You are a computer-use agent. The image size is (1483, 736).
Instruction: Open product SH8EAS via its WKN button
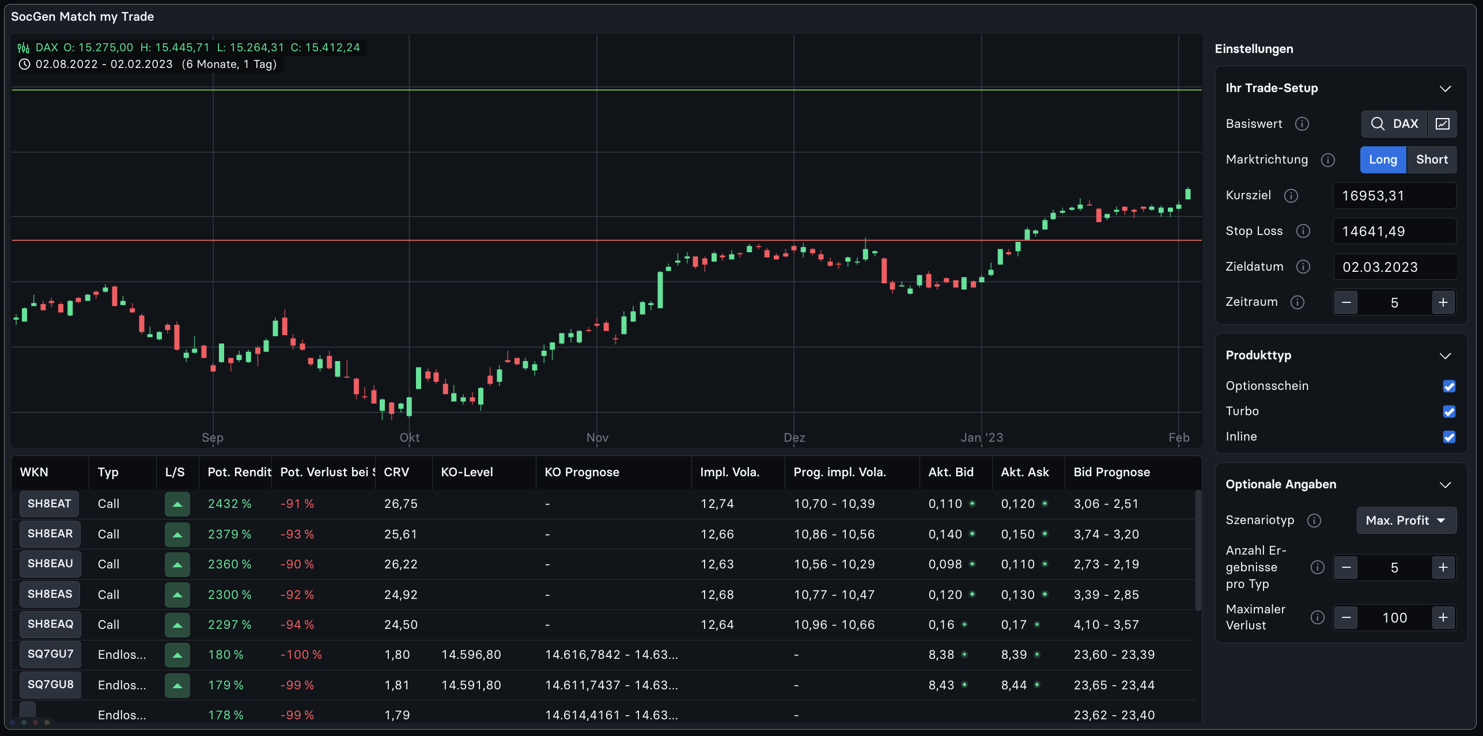[x=50, y=594]
